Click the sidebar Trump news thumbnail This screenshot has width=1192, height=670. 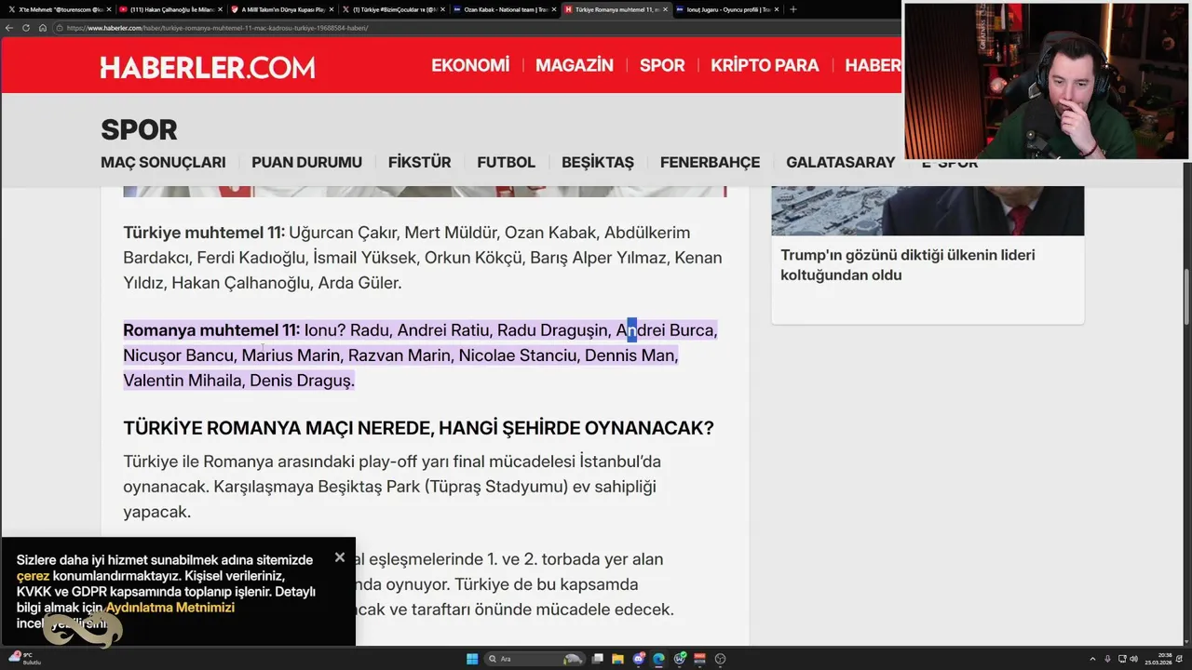point(928,210)
